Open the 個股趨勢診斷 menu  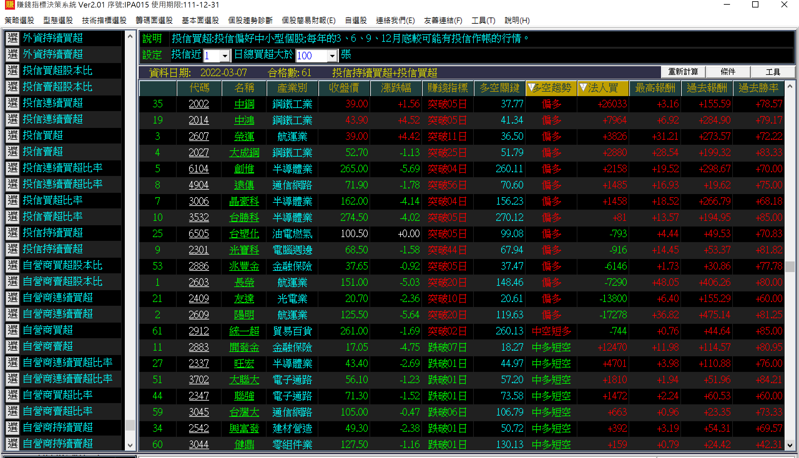[x=250, y=21]
